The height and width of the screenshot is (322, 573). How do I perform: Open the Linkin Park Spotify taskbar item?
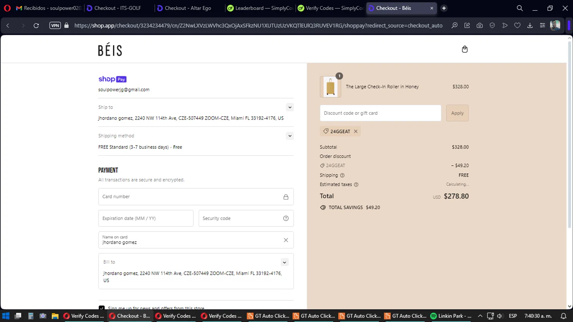pyautogui.click(x=451, y=316)
